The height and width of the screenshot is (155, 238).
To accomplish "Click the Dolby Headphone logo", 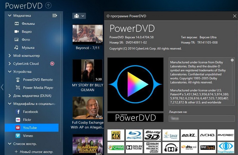I will pos(171,148).
